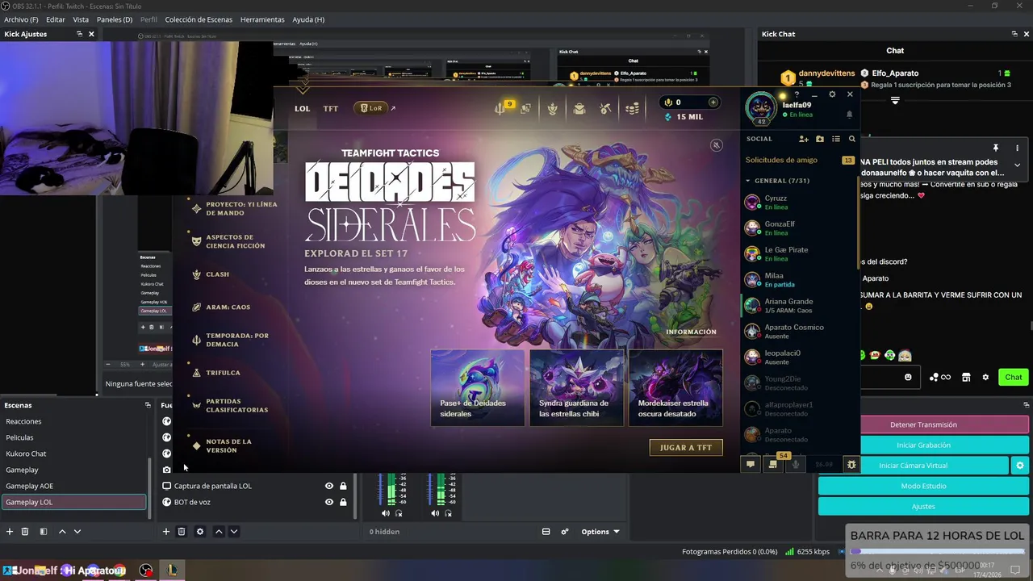
Task: Move the selected scene up
Action: [x=62, y=532]
